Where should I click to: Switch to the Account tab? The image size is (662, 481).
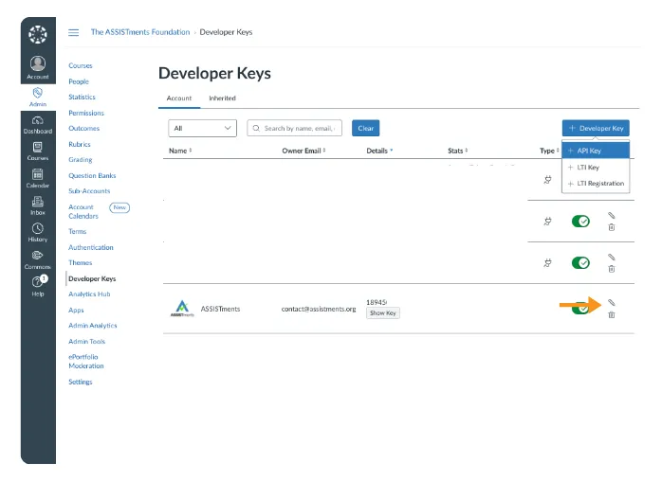[179, 98]
